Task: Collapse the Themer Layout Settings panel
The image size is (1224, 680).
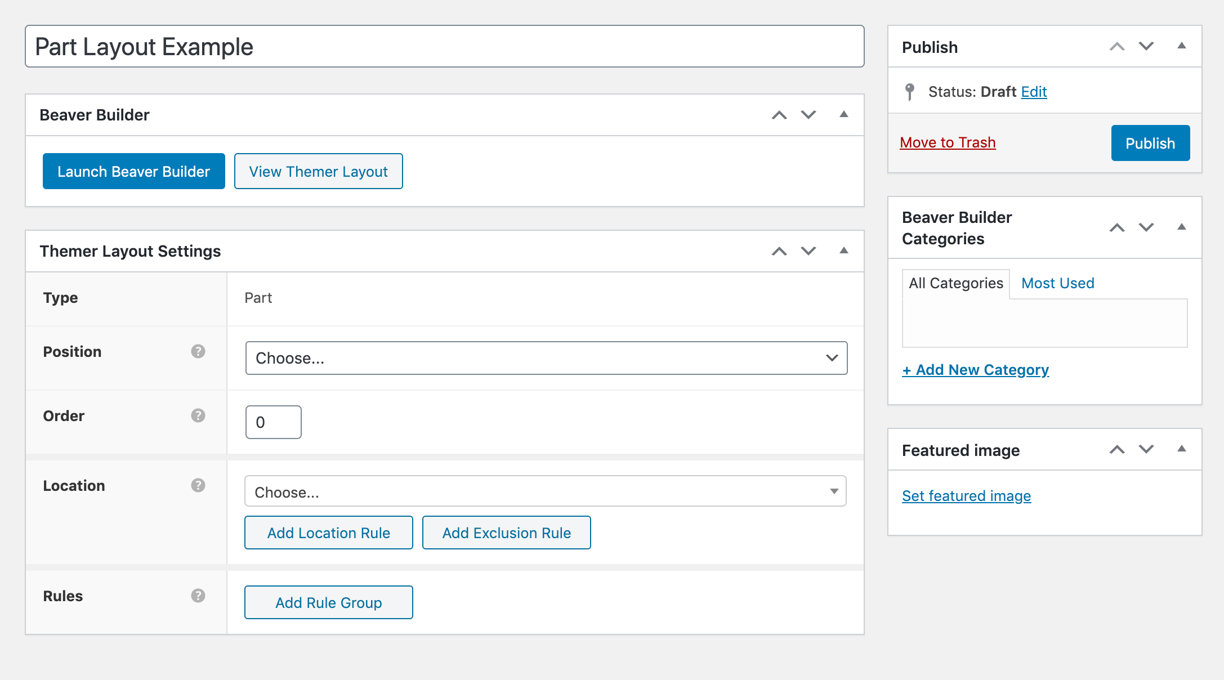Action: [x=844, y=251]
